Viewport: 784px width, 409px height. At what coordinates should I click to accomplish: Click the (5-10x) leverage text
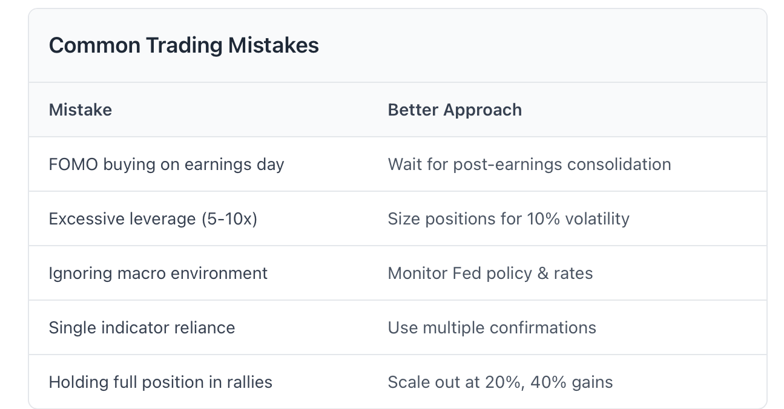point(229,218)
